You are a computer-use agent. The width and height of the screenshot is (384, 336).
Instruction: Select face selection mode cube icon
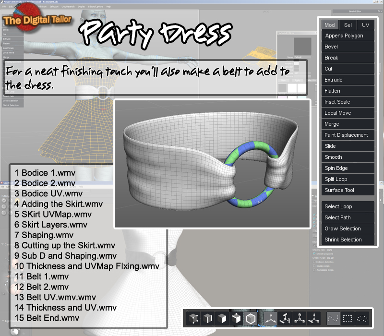[x=222, y=318]
